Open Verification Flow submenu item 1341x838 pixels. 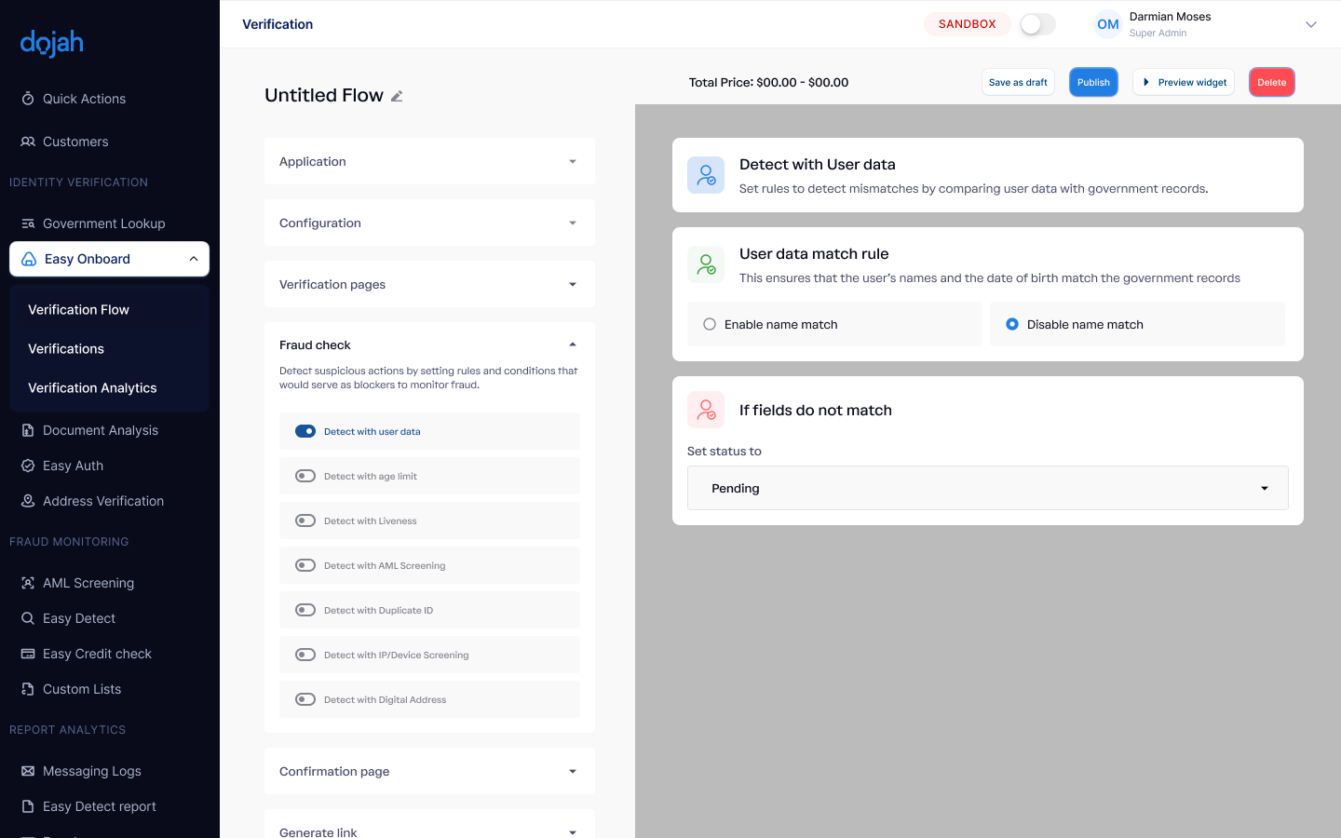pyautogui.click(x=78, y=309)
